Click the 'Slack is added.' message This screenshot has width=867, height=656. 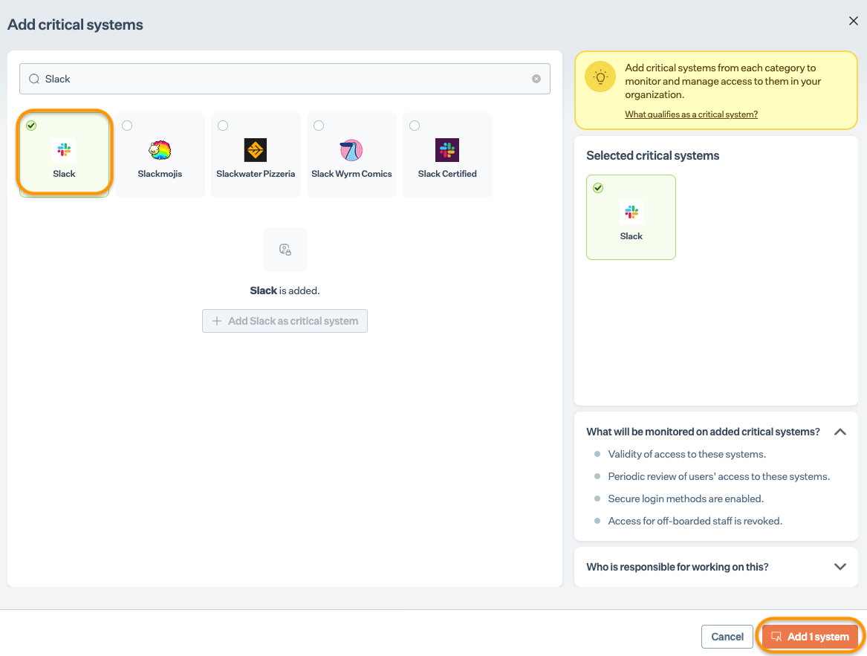(x=285, y=291)
